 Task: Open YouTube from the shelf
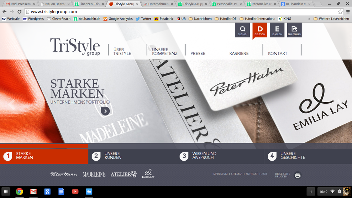75,192
